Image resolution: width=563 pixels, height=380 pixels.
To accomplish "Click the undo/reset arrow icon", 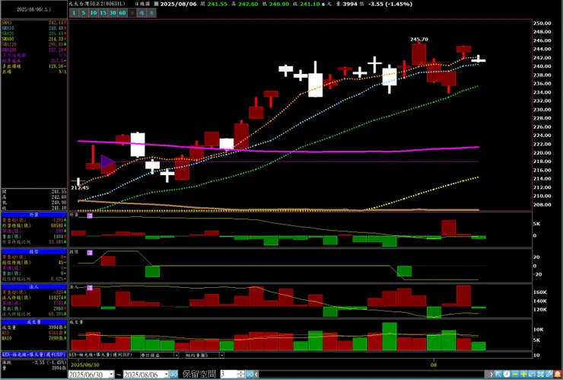I will coord(532,374).
